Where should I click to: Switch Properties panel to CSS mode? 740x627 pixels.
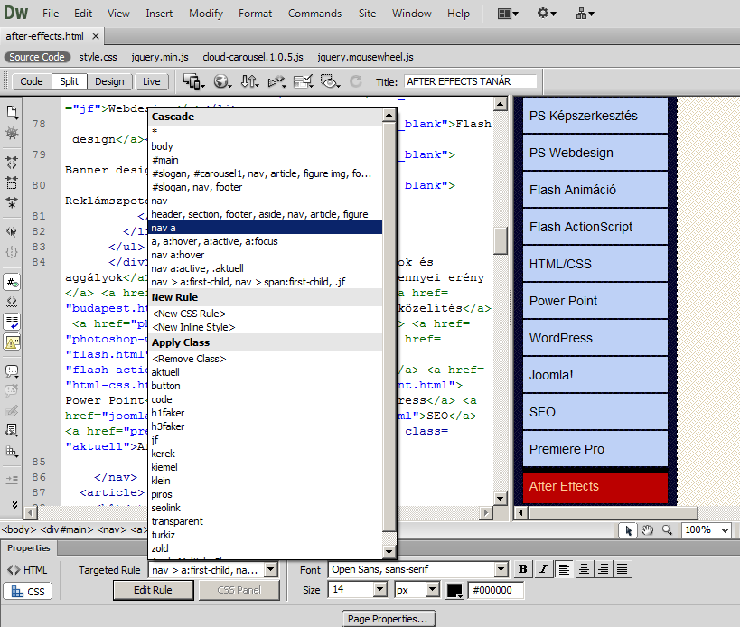tap(28, 591)
